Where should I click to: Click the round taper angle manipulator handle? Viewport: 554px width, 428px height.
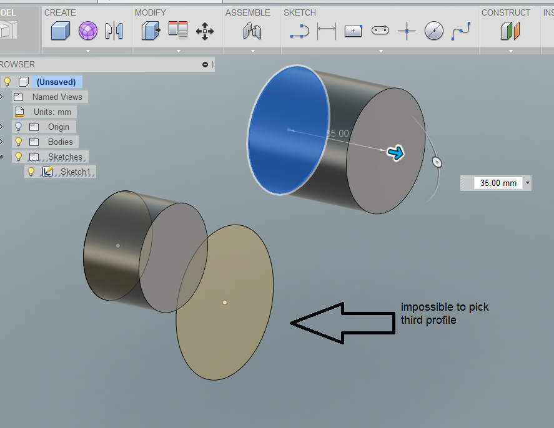coord(437,162)
